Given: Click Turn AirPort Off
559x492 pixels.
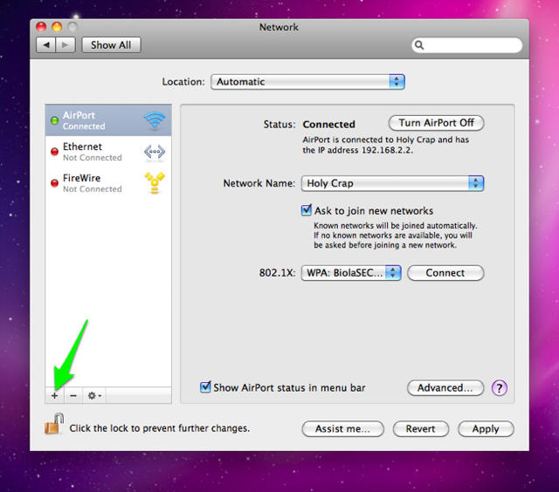Looking at the screenshot, I should click(436, 123).
